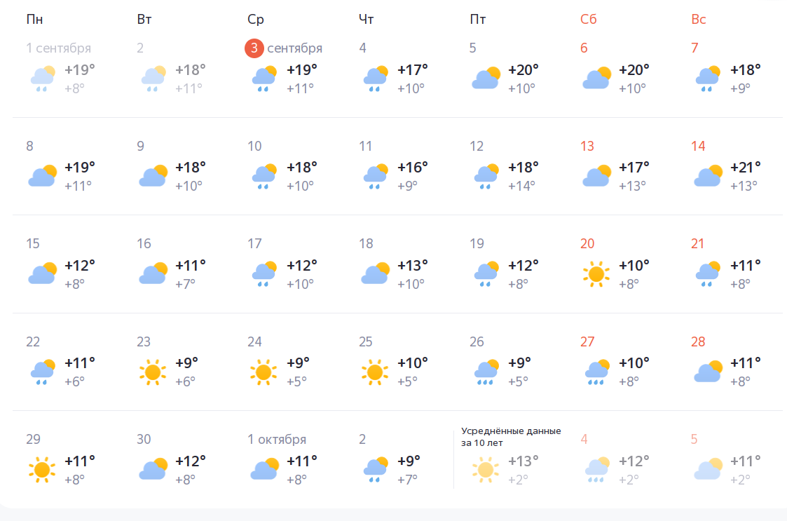Click the Усреднённые данные за 10 лет label
This screenshot has height=521, width=787.
click(511, 437)
